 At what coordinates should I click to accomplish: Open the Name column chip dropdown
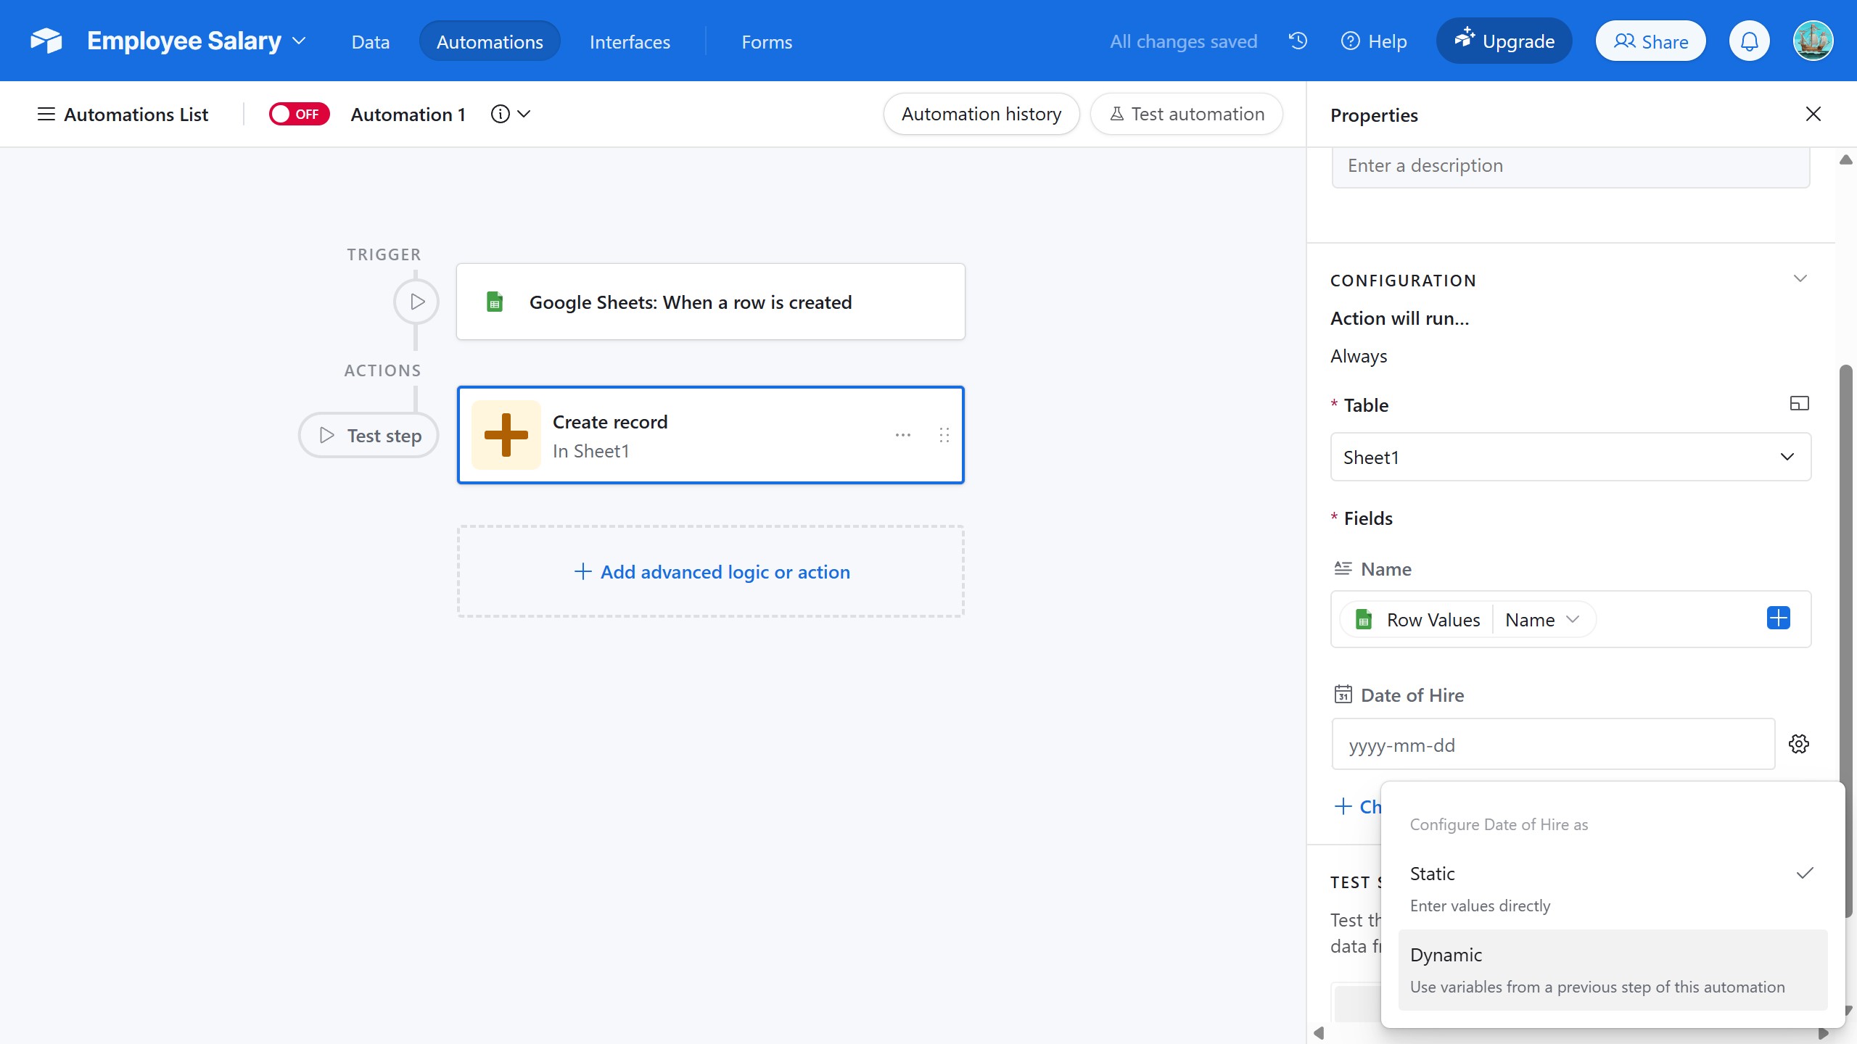1542,620
